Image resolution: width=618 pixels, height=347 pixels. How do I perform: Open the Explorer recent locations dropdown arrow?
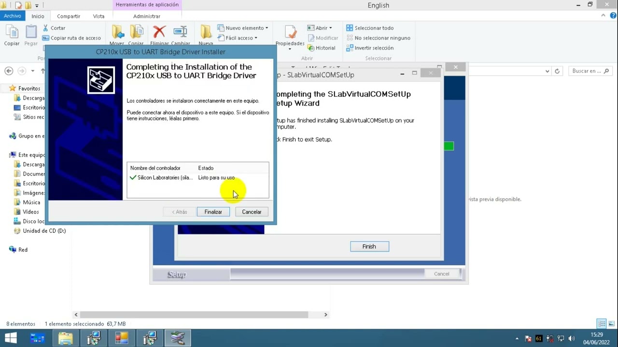click(33, 71)
